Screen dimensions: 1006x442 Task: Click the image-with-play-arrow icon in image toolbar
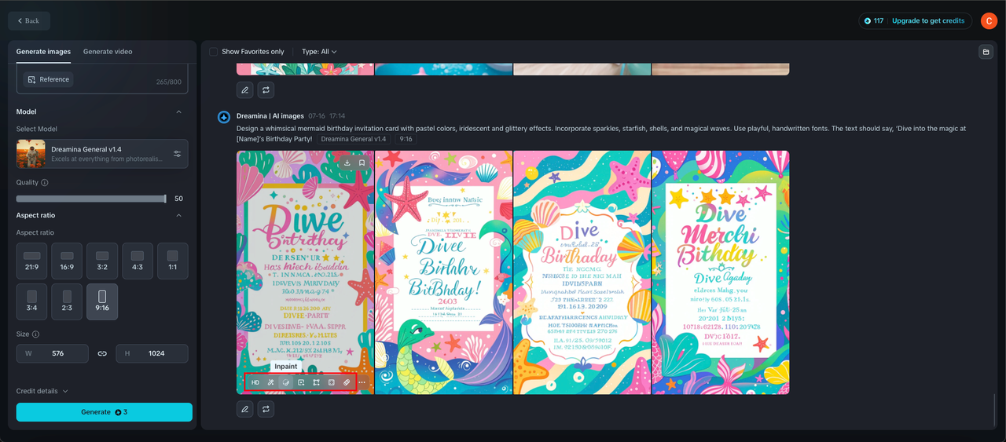tap(301, 382)
